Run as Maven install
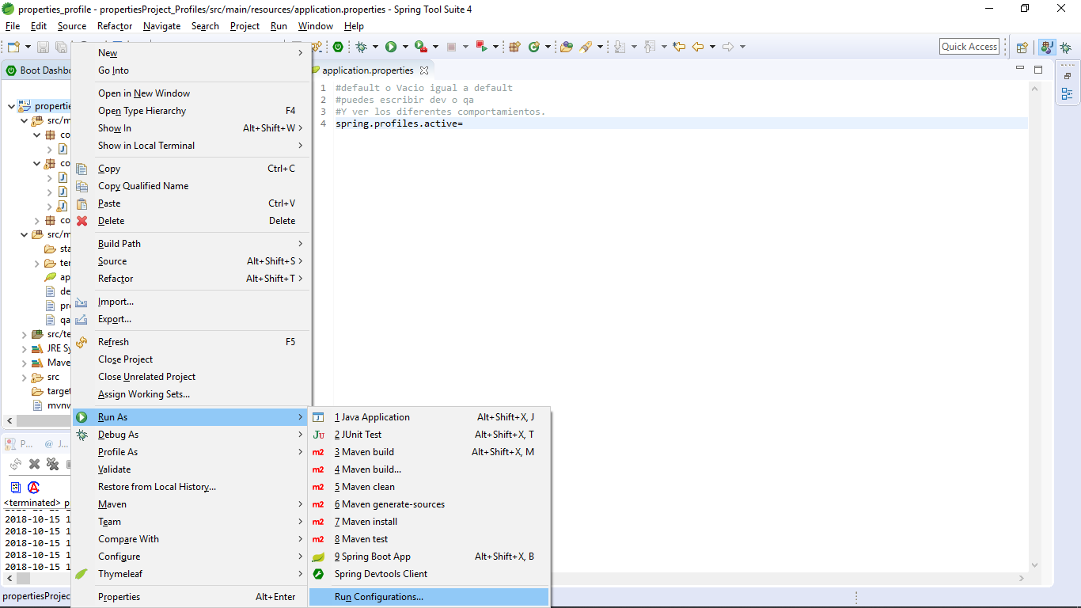 pos(428,522)
